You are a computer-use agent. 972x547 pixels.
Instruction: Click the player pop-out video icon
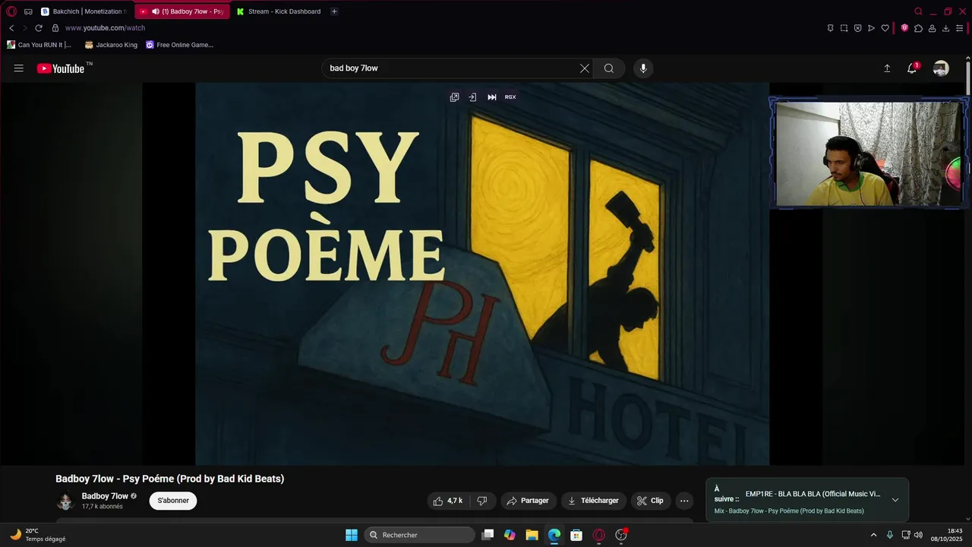[454, 97]
